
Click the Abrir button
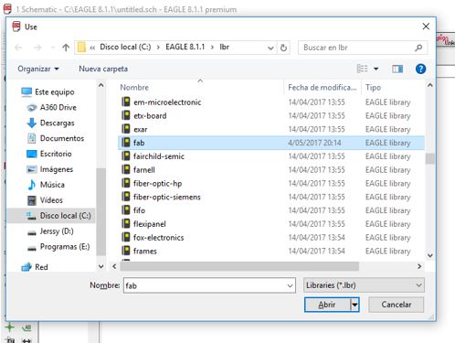(x=327, y=305)
